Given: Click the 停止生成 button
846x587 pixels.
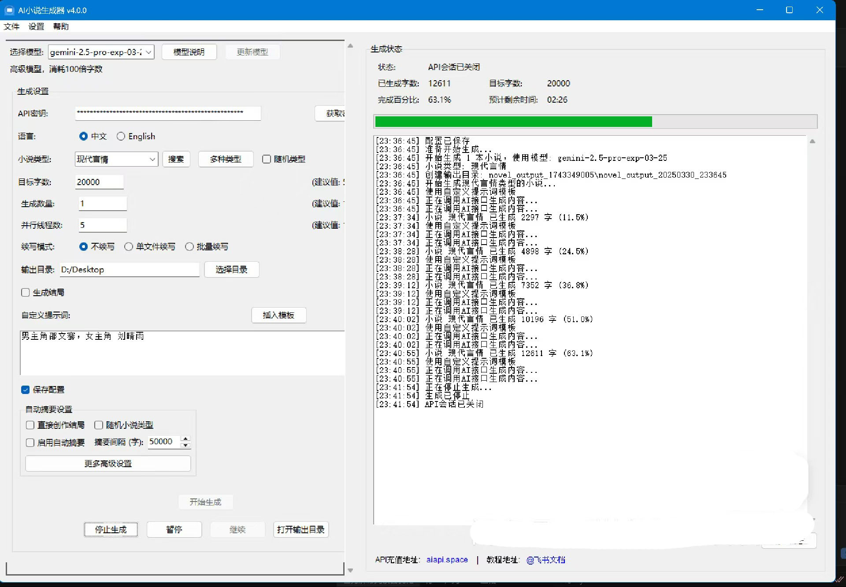Looking at the screenshot, I should tap(111, 530).
